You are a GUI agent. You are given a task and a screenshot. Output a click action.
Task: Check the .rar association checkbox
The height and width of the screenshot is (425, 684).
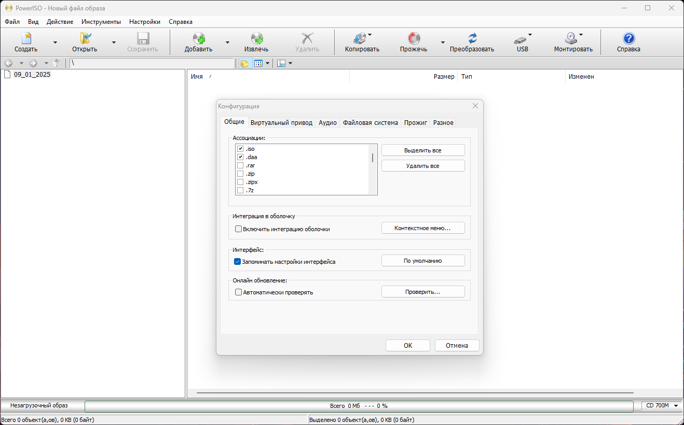(240, 165)
